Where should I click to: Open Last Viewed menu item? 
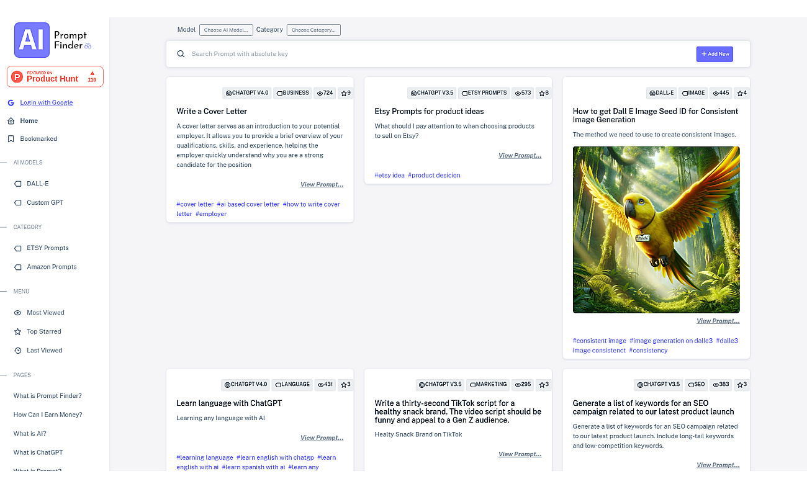point(45,351)
